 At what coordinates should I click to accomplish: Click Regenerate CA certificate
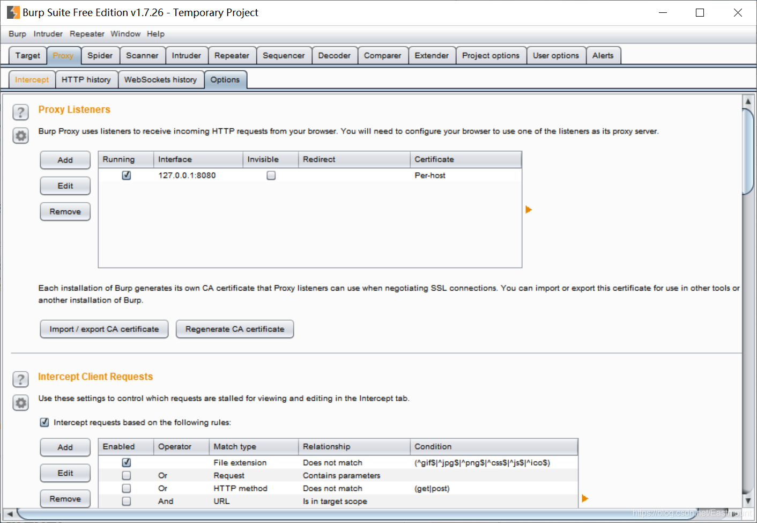pos(235,329)
